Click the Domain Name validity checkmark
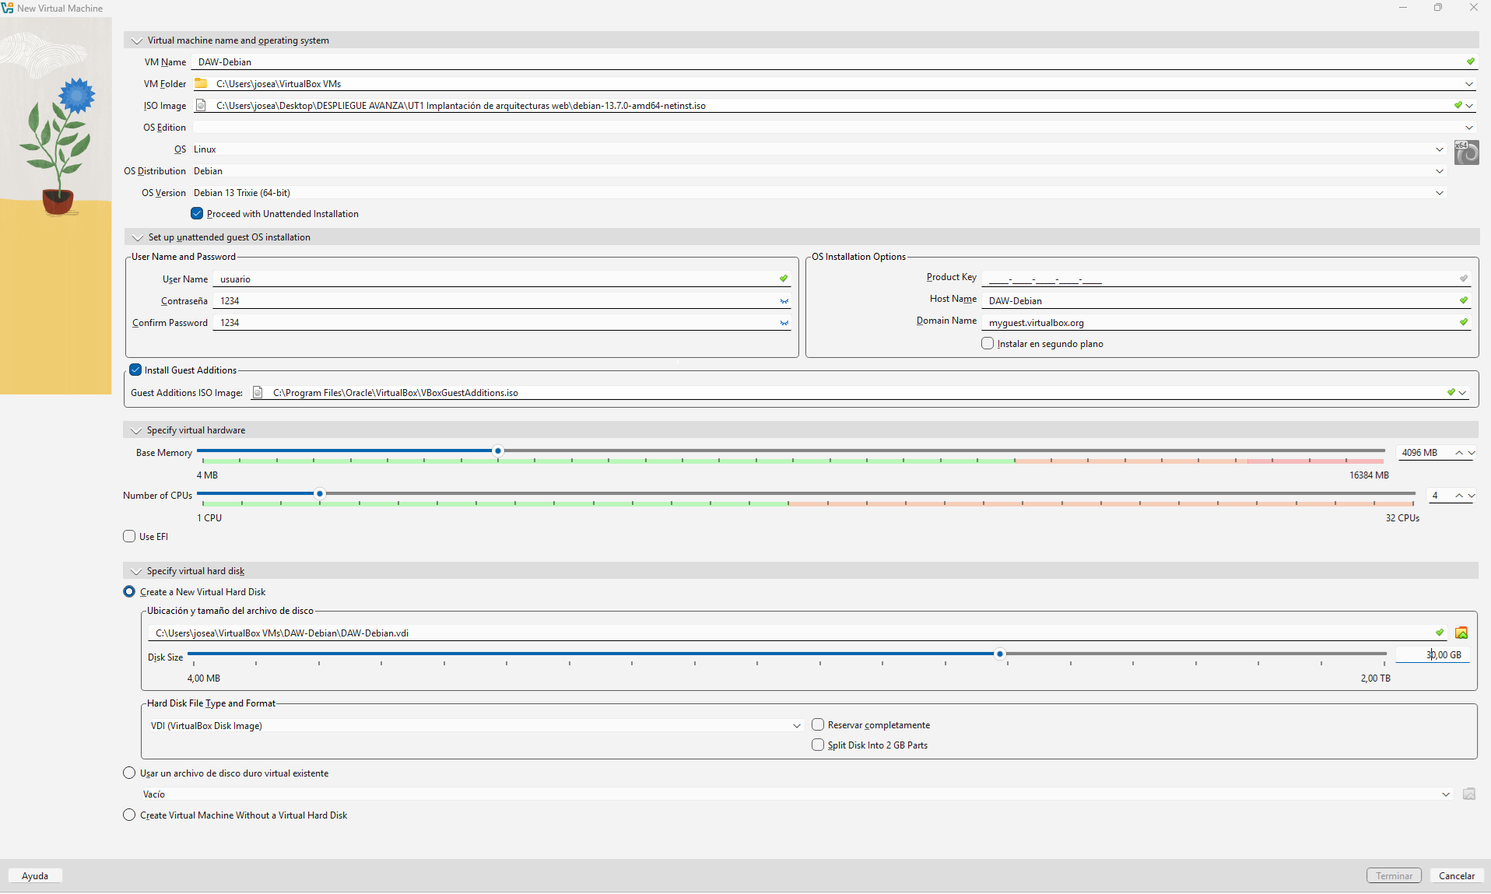The image size is (1491, 894). point(1463,322)
